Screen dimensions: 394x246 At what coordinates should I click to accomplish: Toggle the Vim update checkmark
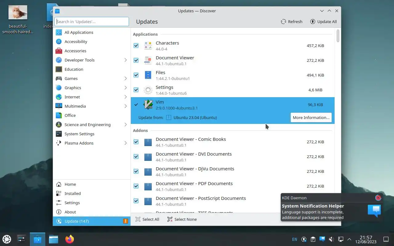point(136,105)
